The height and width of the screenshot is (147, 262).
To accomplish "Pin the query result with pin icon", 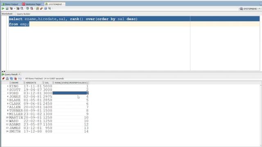I will 3,78.
